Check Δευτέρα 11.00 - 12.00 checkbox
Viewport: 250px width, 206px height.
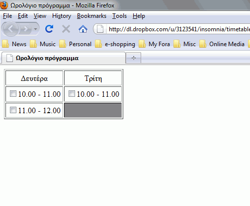(x=13, y=110)
